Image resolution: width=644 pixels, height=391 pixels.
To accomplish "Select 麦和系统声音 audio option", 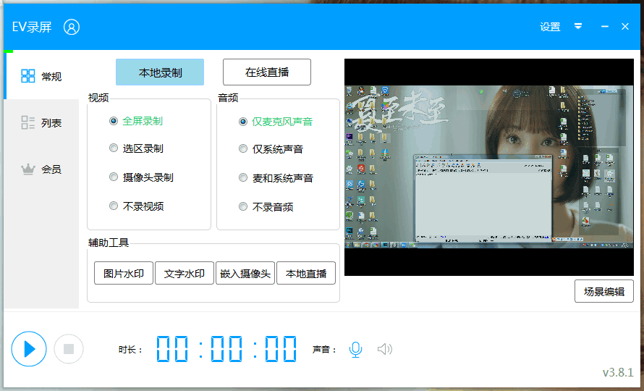I will coord(276,178).
